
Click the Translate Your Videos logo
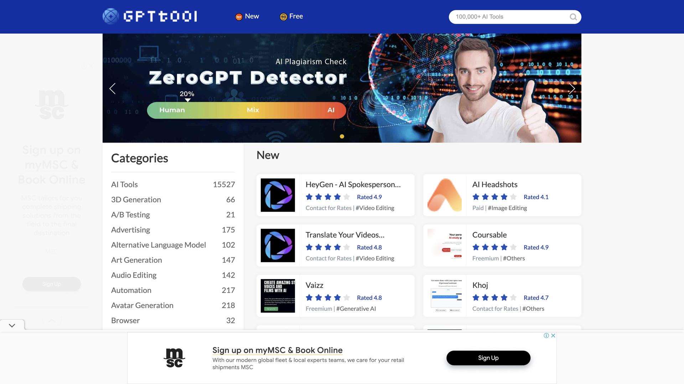278,246
